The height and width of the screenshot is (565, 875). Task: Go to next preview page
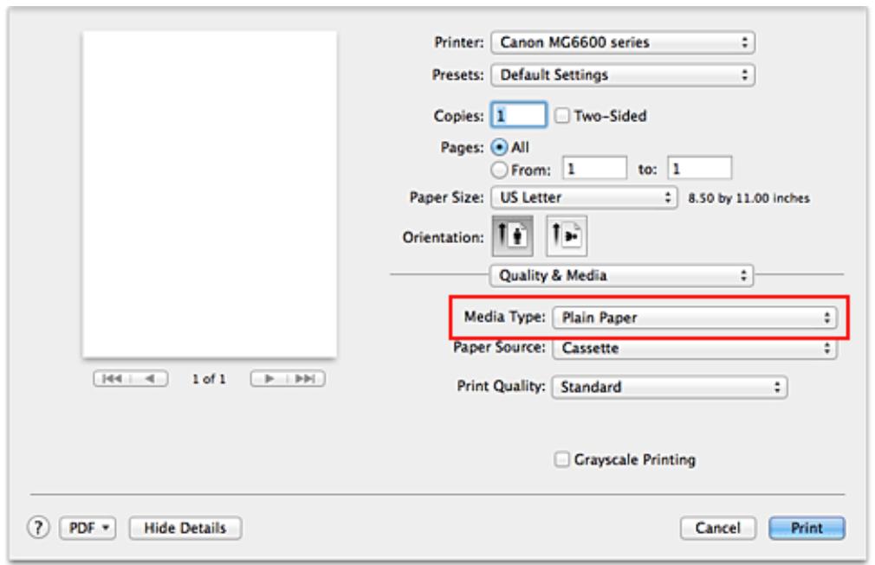point(269,379)
